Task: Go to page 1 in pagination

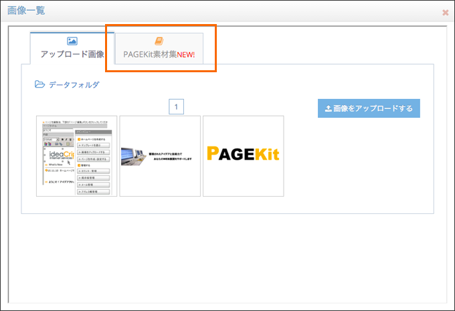Action: coord(176,107)
